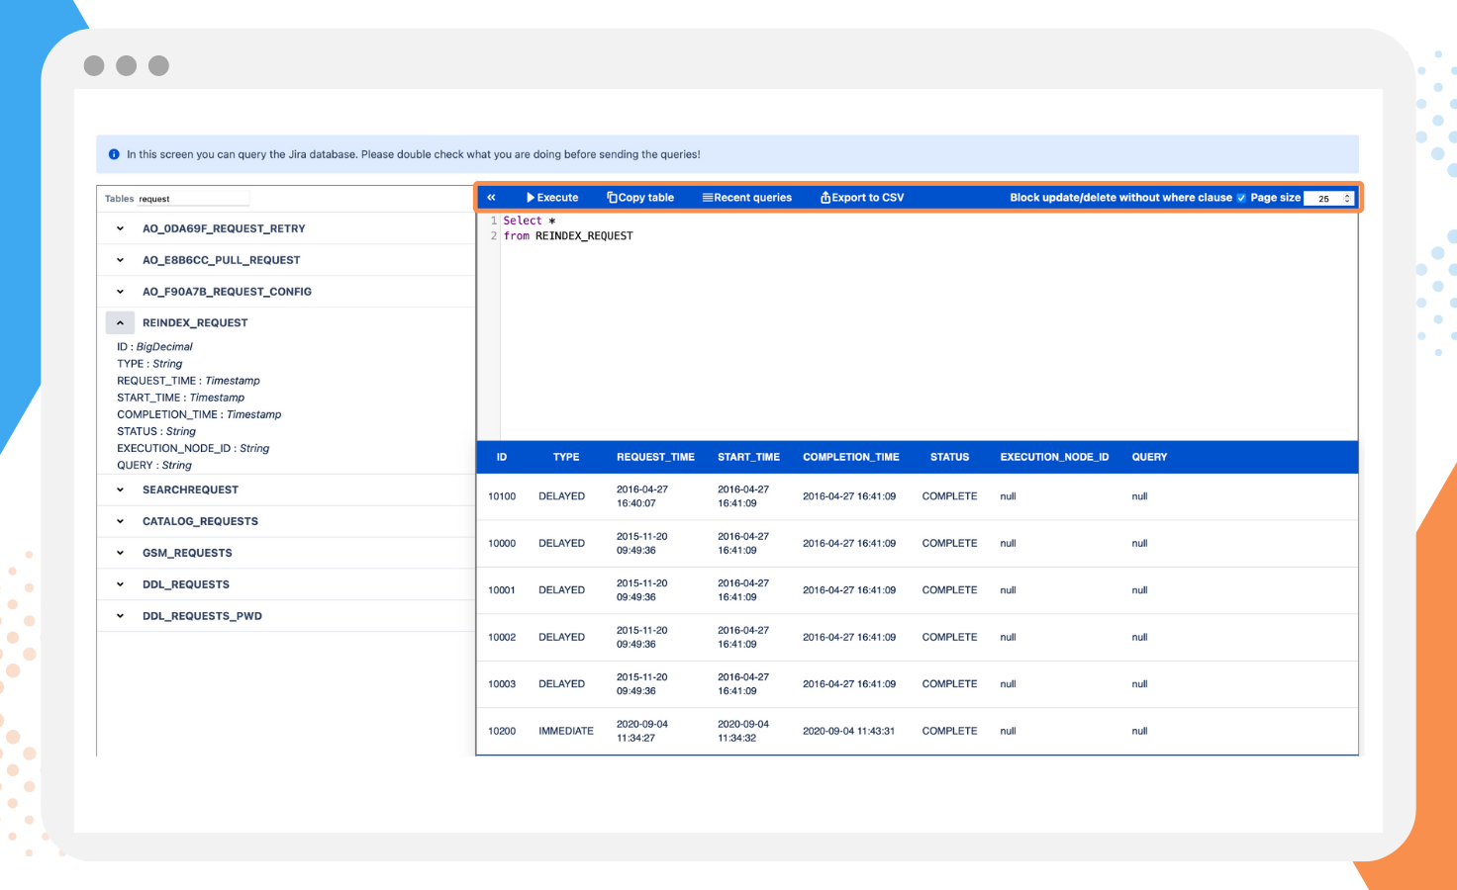Click completion time 2020-09-04 11:43:31
Image resolution: width=1457 pixels, height=890 pixels.
tap(848, 731)
